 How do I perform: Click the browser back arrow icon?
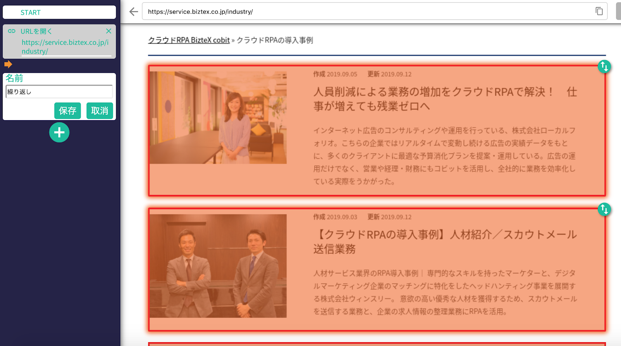[134, 12]
